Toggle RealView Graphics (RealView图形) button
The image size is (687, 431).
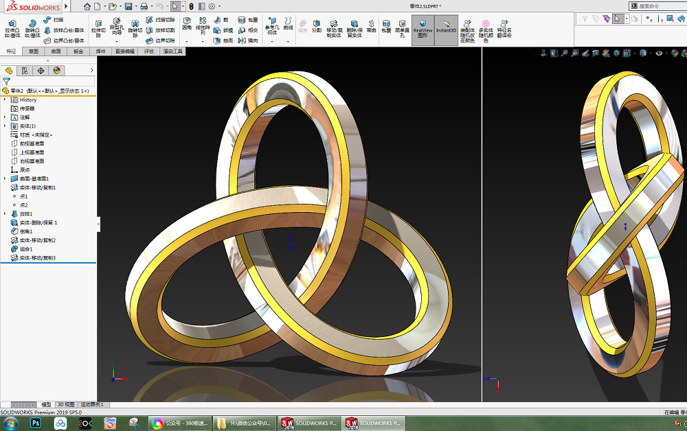click(423, 30)
